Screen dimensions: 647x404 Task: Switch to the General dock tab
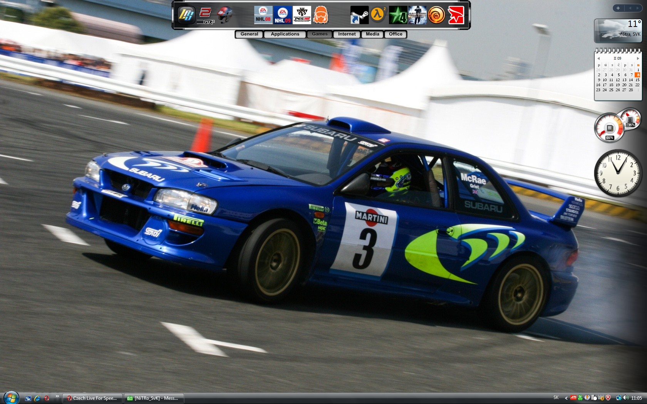(x=249, y=34)
